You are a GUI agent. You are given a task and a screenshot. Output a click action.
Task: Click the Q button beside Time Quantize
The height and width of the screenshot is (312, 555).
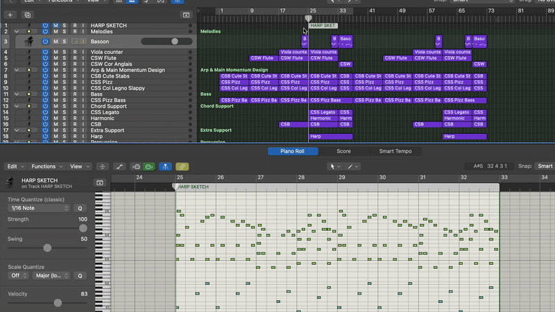click(80, 208)
